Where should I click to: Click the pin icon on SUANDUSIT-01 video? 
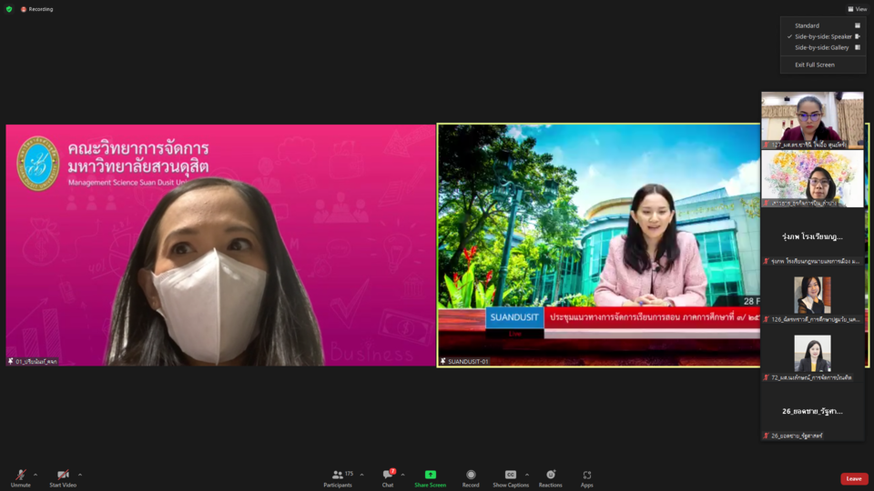pyautogui.click(x=443, y=361)
